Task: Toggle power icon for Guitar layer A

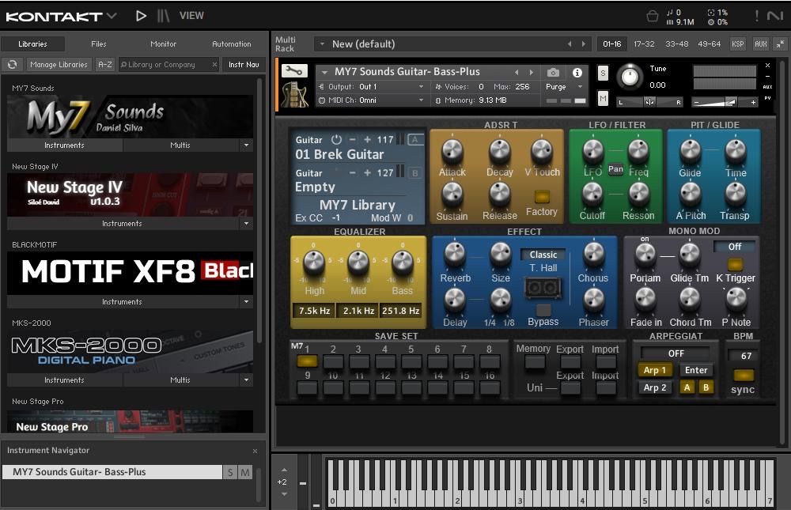Action: (x=336, y=140)
